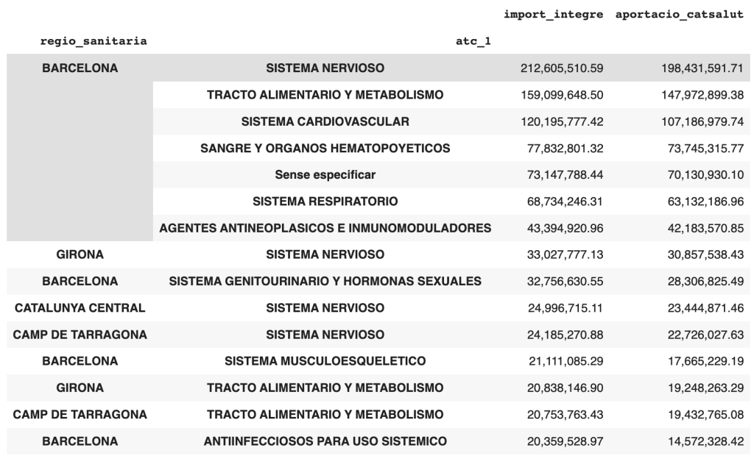The image size is (754, 456).
Task: Click the value 33,027,777.13 for Girona
Action: [565, 254]
